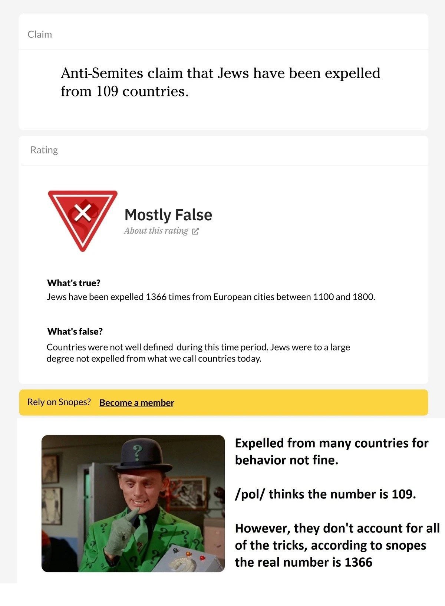The width and height of the screenshot is (445, 606).
Task: Click the paragraph under What's false?
Action: pos(198,353)
